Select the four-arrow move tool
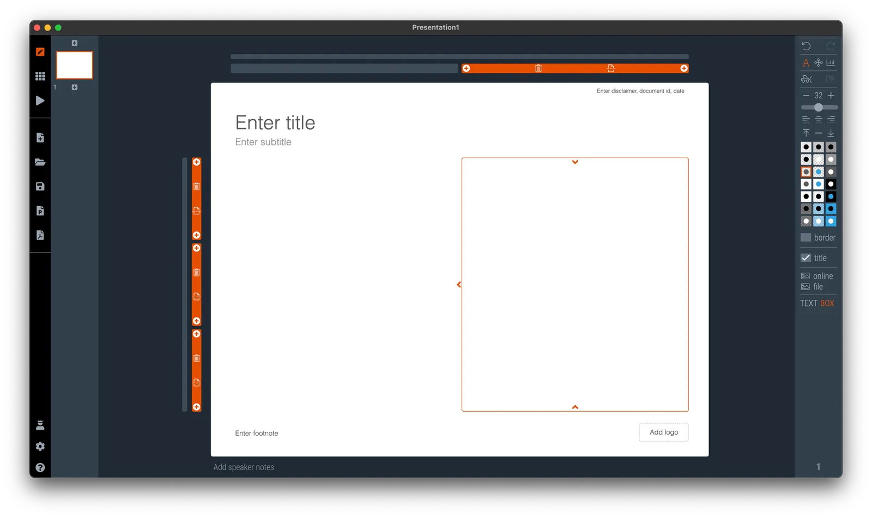 point(818,63)
